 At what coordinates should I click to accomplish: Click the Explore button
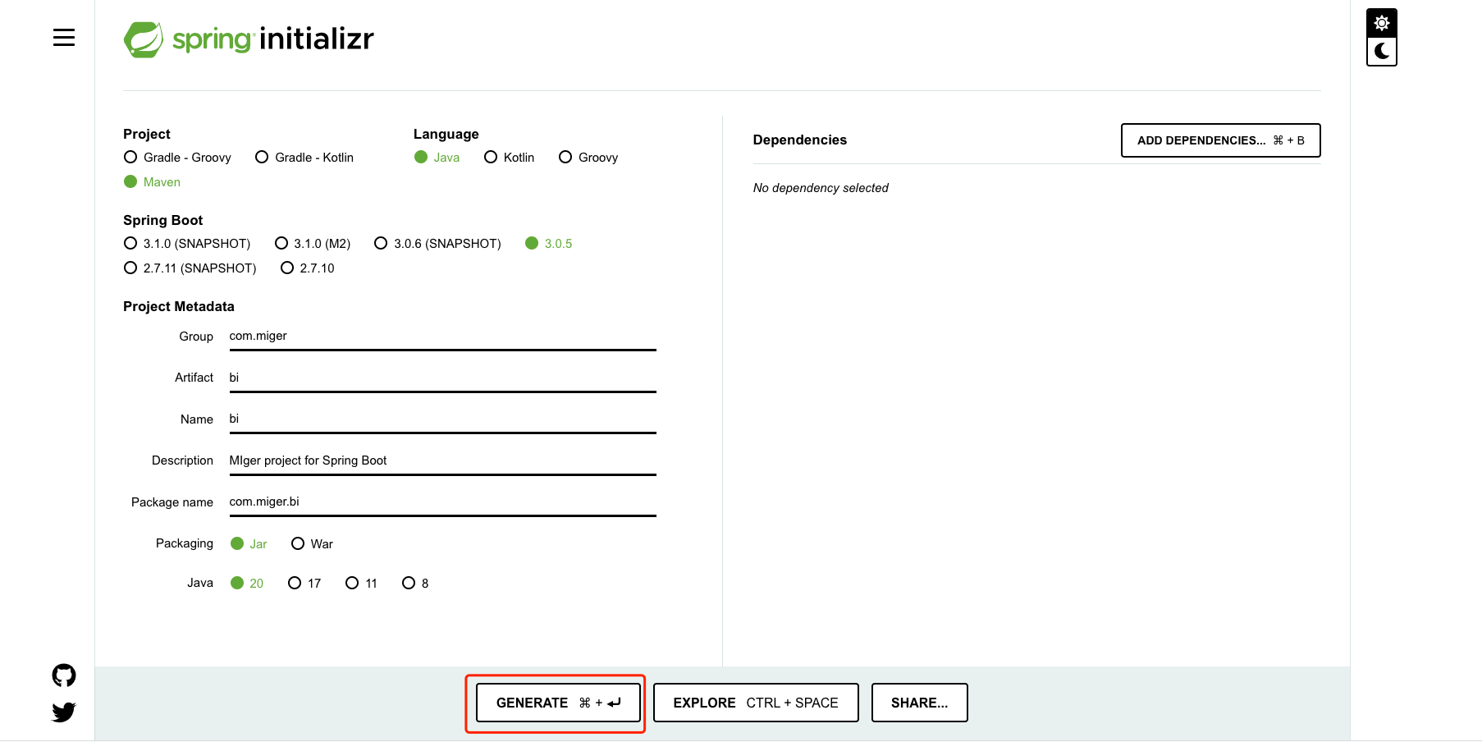pyautogui.click(x=756, y=703)
